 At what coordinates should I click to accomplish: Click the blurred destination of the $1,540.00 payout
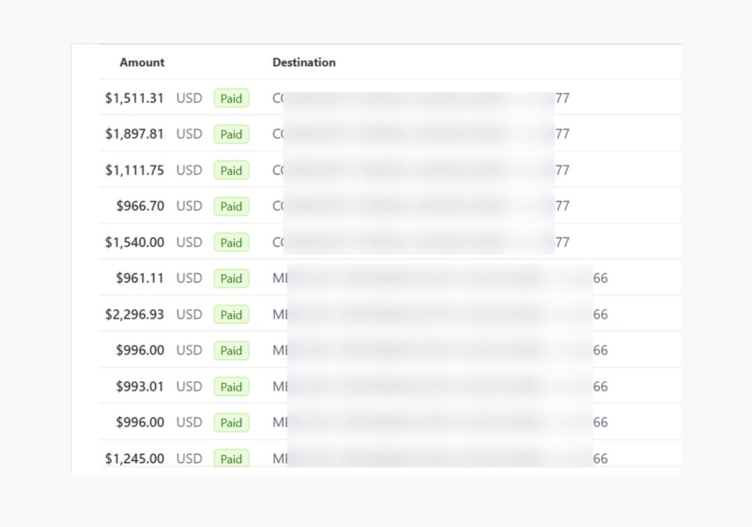coord(420,242)
